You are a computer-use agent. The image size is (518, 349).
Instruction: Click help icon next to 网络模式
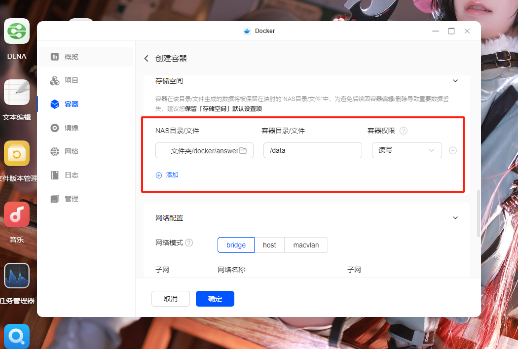(189, 243)
